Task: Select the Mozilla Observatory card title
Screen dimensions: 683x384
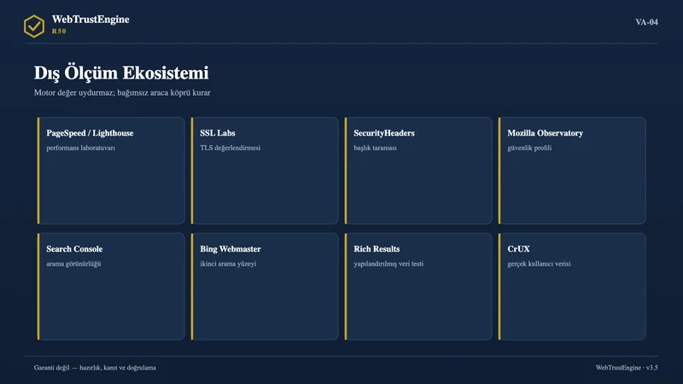Action: click(x=545, y=133)
